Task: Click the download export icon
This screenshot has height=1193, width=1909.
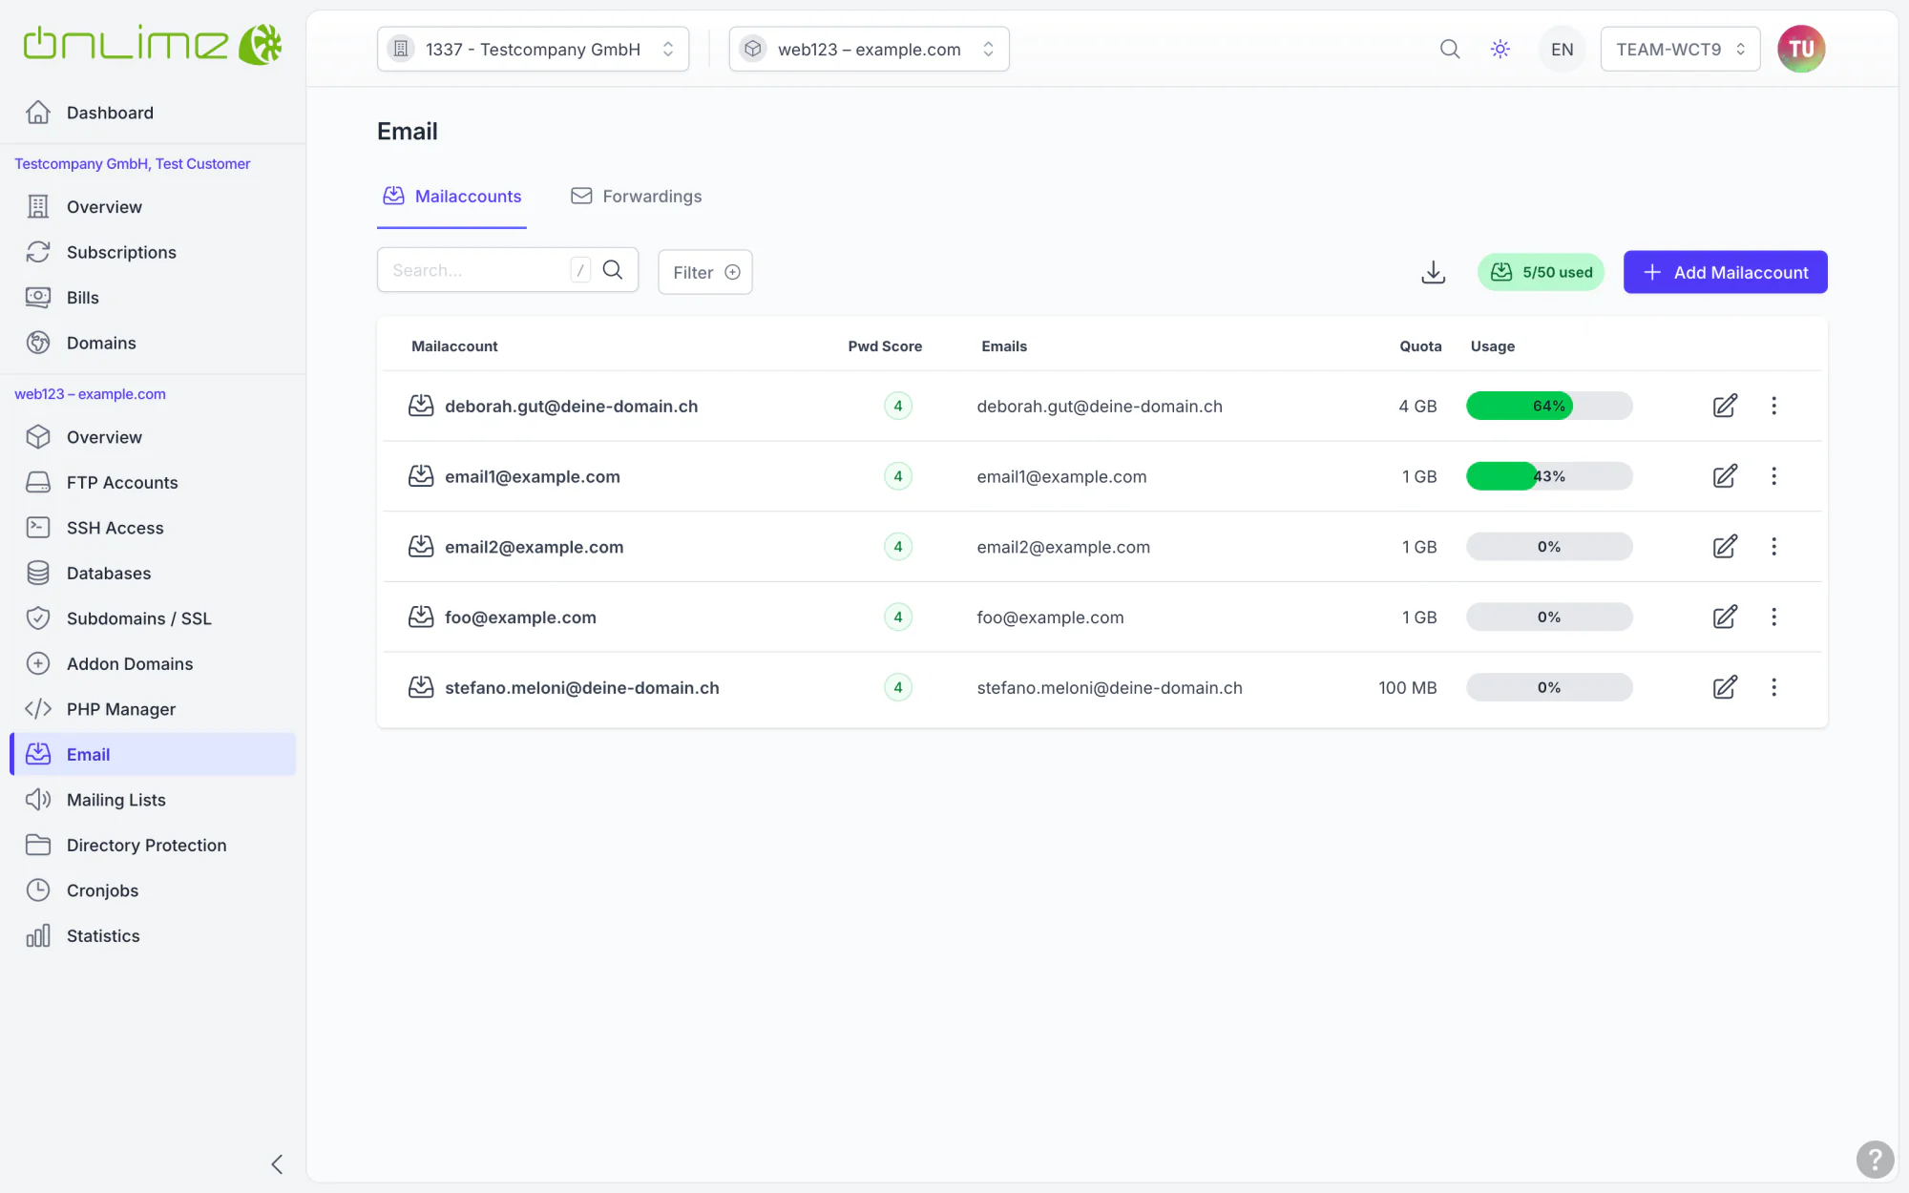Action: (x=1433, y=272)
